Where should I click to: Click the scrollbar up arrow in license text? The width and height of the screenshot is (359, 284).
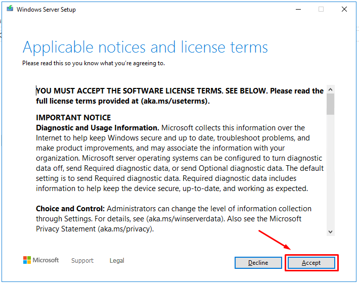(x=330, y=89)
